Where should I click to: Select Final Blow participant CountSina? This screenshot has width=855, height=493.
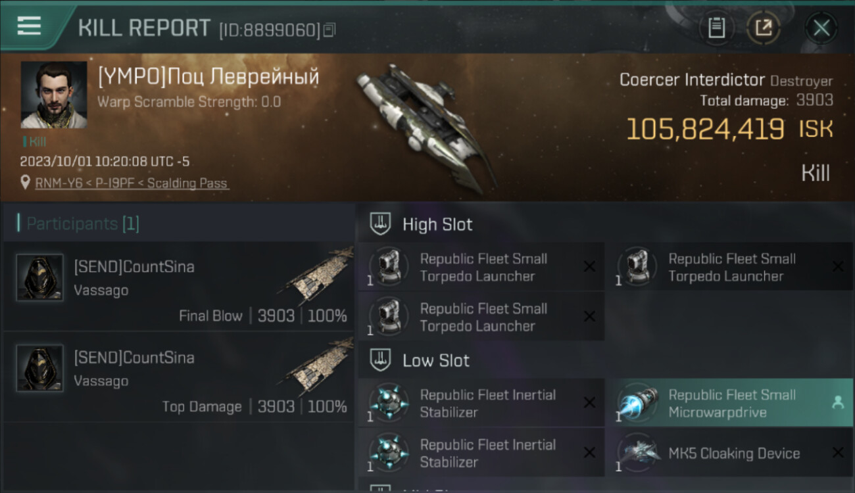(178, 287)
